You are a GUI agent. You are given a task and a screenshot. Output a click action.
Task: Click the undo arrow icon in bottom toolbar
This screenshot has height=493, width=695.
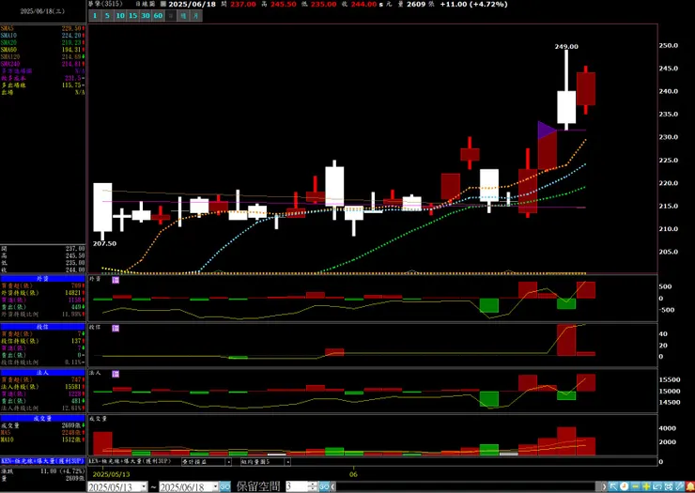[x=657, y=486]
